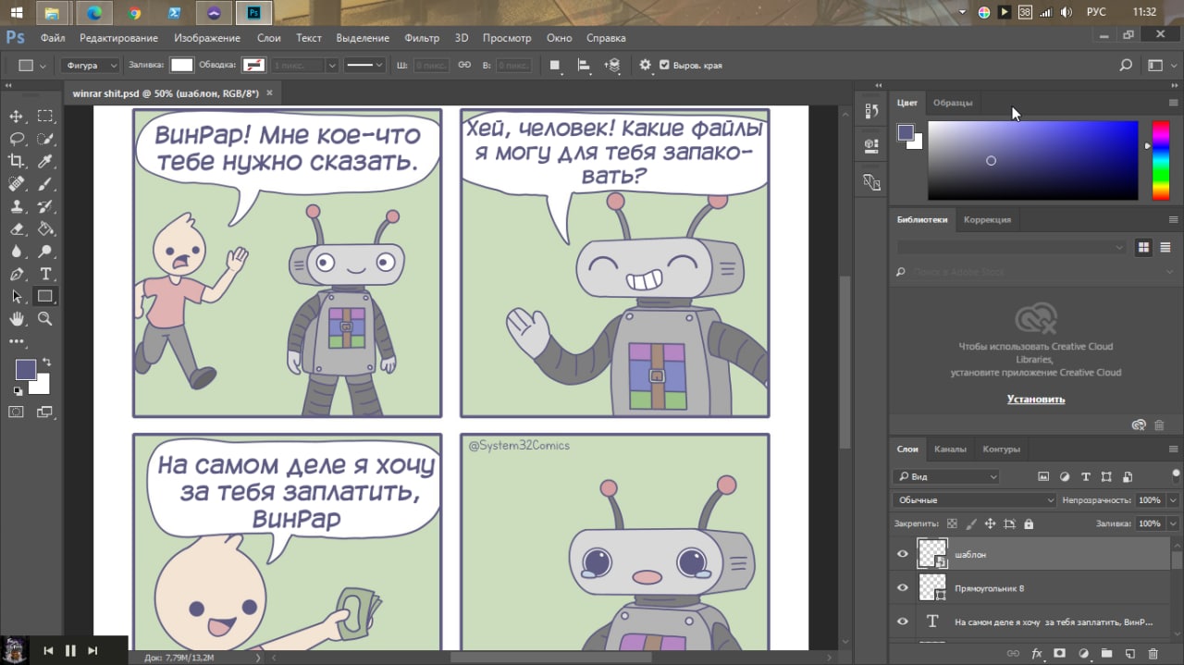Open the Изображение menu
The width and height of the screenshot is (1184, 665).
coord(207,38)
